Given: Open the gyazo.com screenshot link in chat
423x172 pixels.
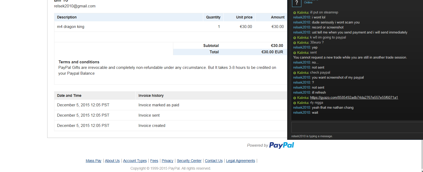Looking at the screenshot, I should 354,98.
